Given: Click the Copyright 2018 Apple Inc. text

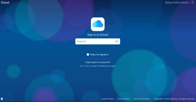Looking at the screenshot, I should pyautogui.click(x=174, y=99).
